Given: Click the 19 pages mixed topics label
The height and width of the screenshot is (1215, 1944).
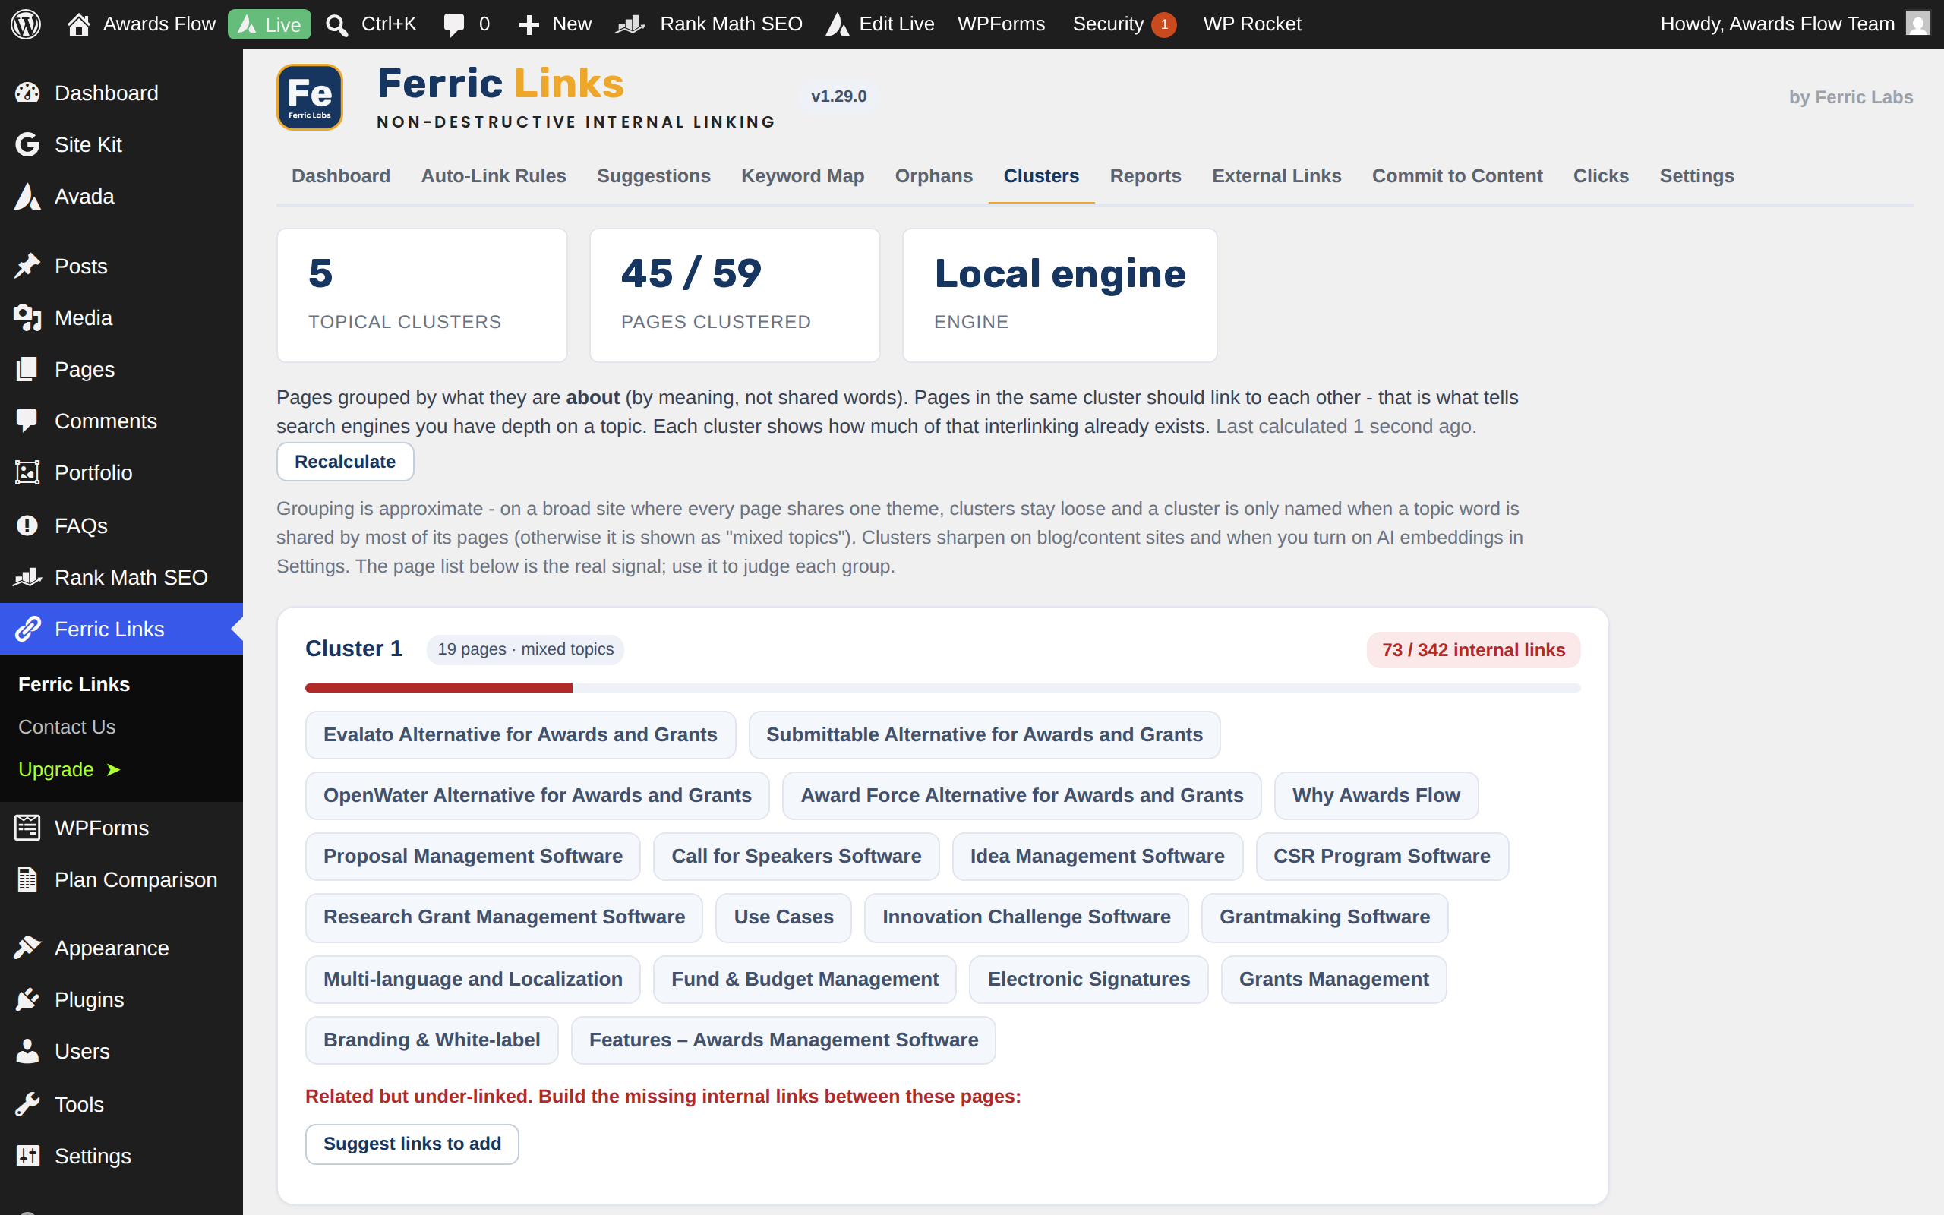Looking at the screenshot, I should [x=525, y=649].
